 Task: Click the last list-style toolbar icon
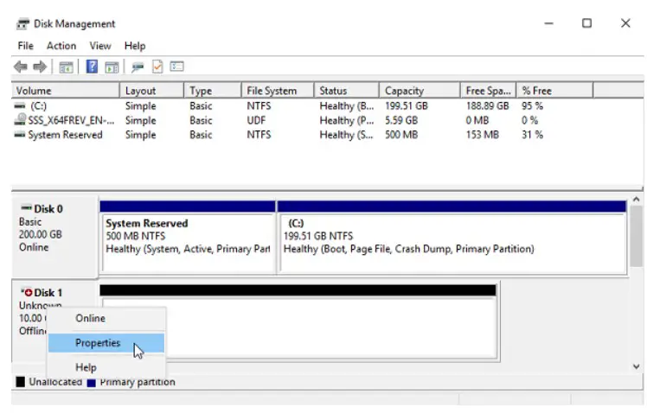point(176,67)
